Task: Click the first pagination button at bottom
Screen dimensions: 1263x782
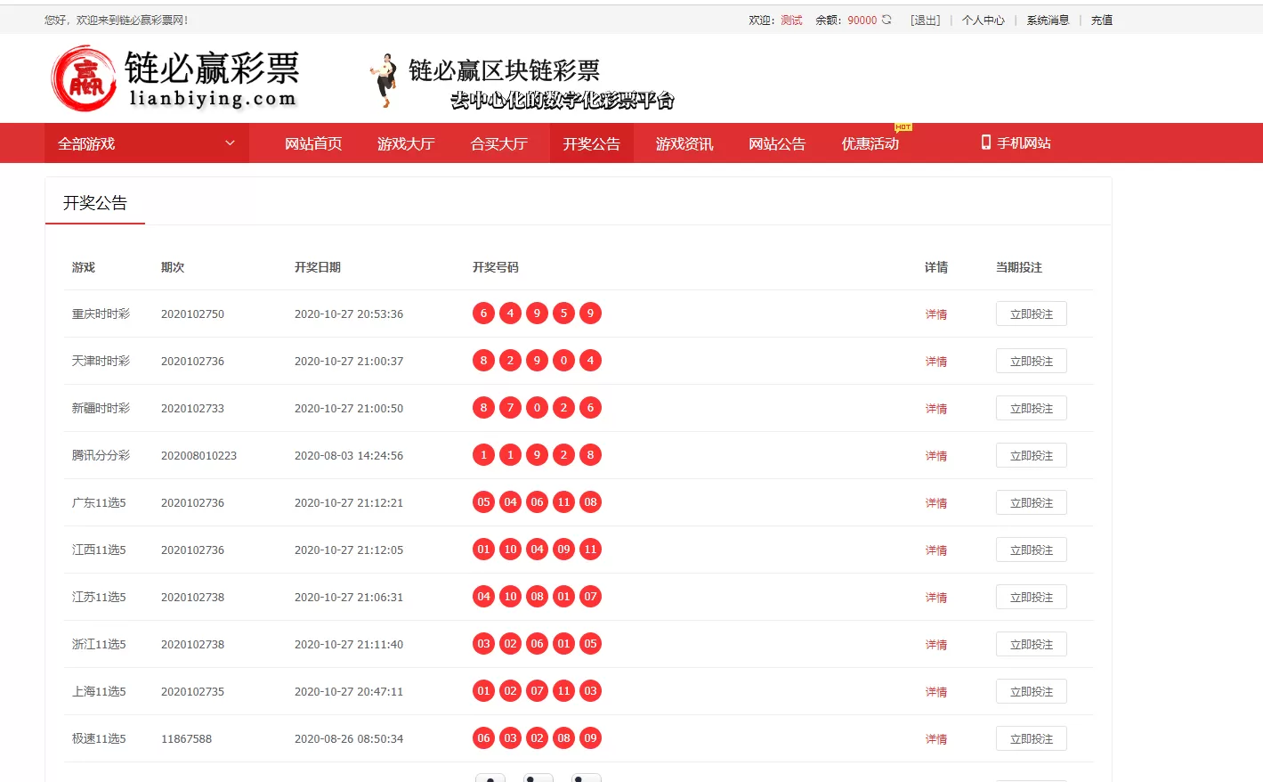Action: (x=490, y=778)
